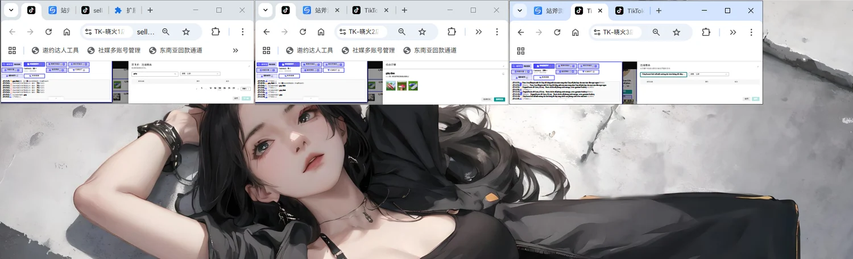Expand the tab search chevron in TK-晓火2 window
The width and height of the screenshot is (853, 259).
click(x=264, y=10)
